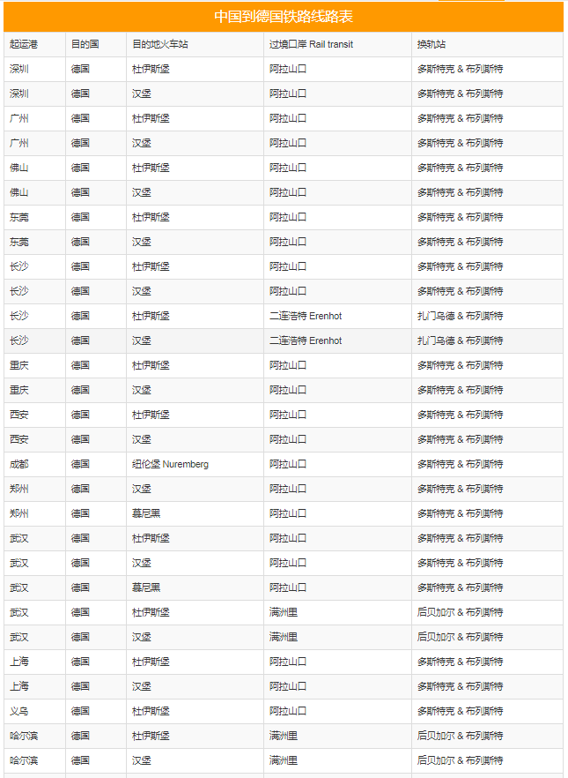Select 东莞 in its 汉堡 row
This screenshot has height=778, width=568.
tap(19, 242)
